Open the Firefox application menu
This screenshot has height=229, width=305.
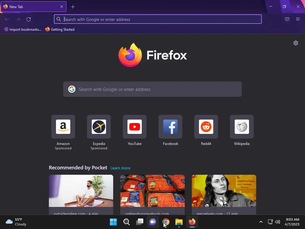pyautogui.click(x=298, y=19)
